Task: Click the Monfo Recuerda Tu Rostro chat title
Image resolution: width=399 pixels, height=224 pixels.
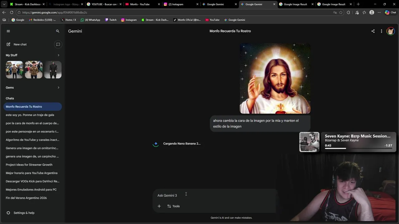Action: click(230, 31)
